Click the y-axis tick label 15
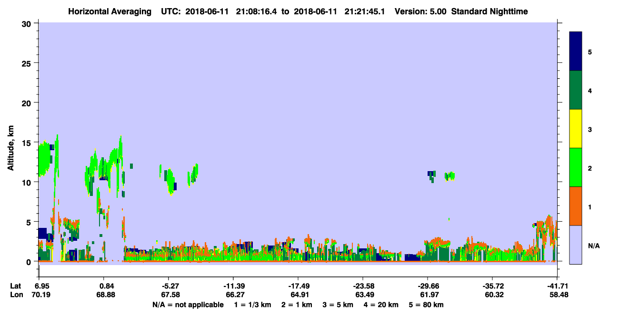 tap(28, 143)
